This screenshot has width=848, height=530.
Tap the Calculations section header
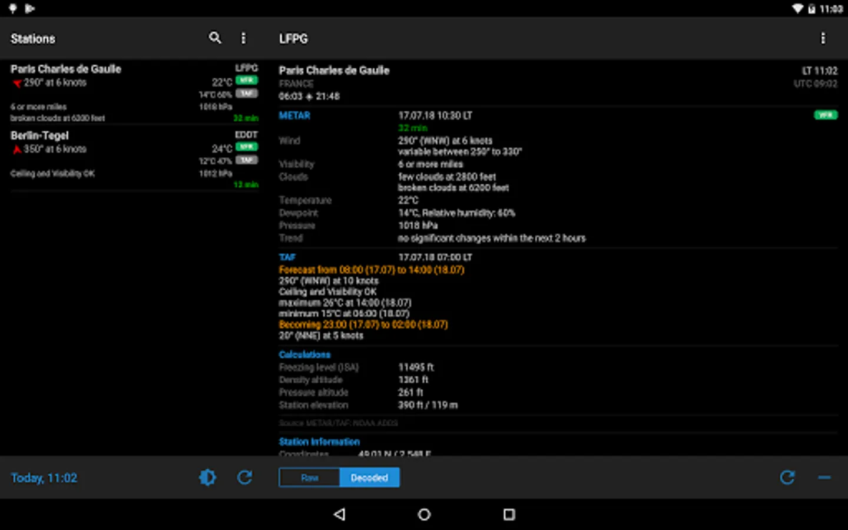(x=304, y=355)
